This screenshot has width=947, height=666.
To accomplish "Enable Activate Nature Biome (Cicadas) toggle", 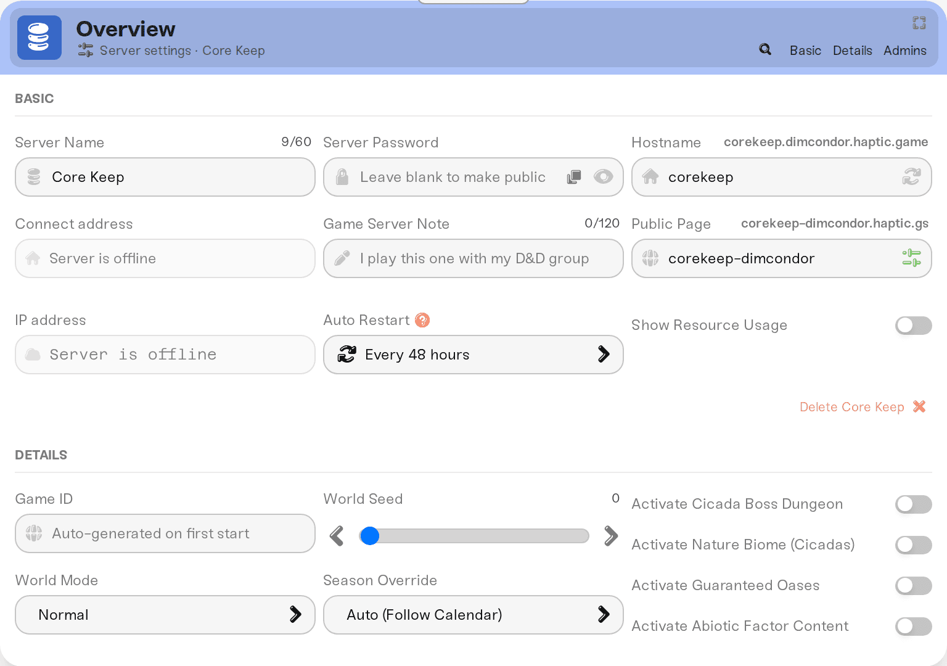I will click(914, 545).
